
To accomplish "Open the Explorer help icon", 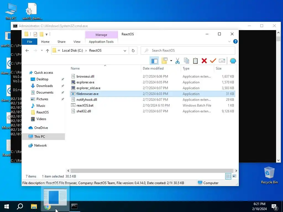I will click(235, 41).
